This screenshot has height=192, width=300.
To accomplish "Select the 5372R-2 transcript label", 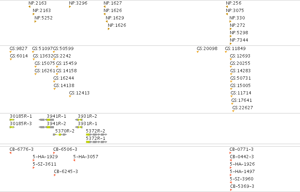I will [x=96, y=131].
